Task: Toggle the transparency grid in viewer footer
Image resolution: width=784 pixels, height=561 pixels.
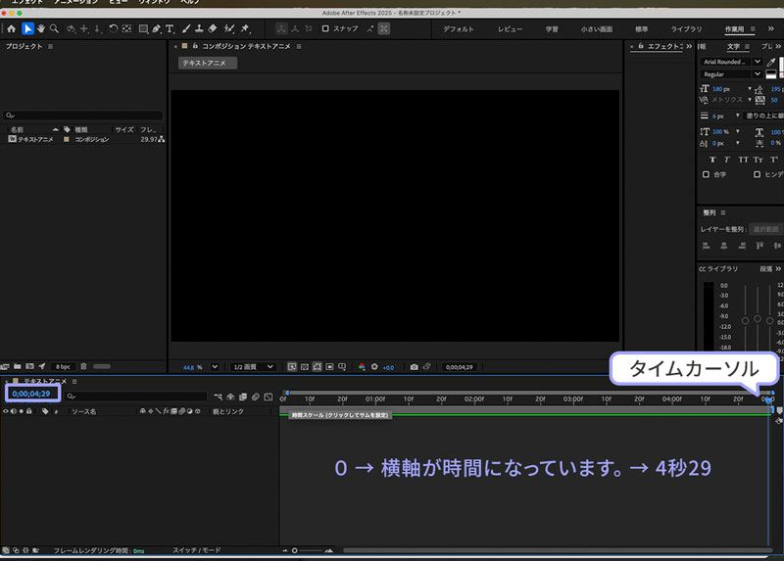Action: 305,367
